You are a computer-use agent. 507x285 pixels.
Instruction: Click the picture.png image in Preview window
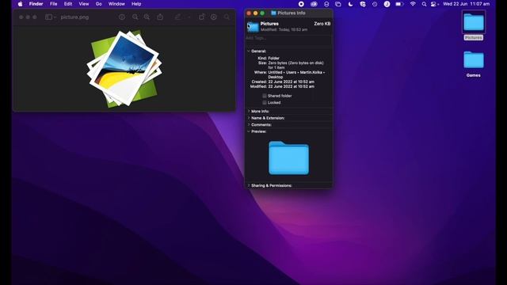(124, 69)
